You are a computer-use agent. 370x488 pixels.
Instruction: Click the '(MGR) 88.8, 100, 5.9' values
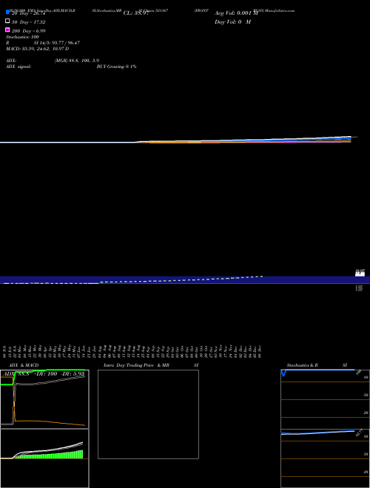(x=77, y=61)
